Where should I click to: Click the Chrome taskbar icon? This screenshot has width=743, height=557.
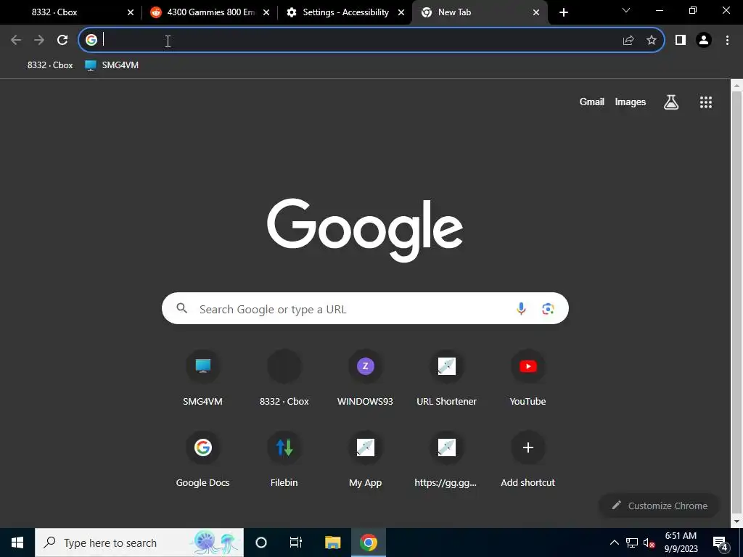click(x=368, y=542)
